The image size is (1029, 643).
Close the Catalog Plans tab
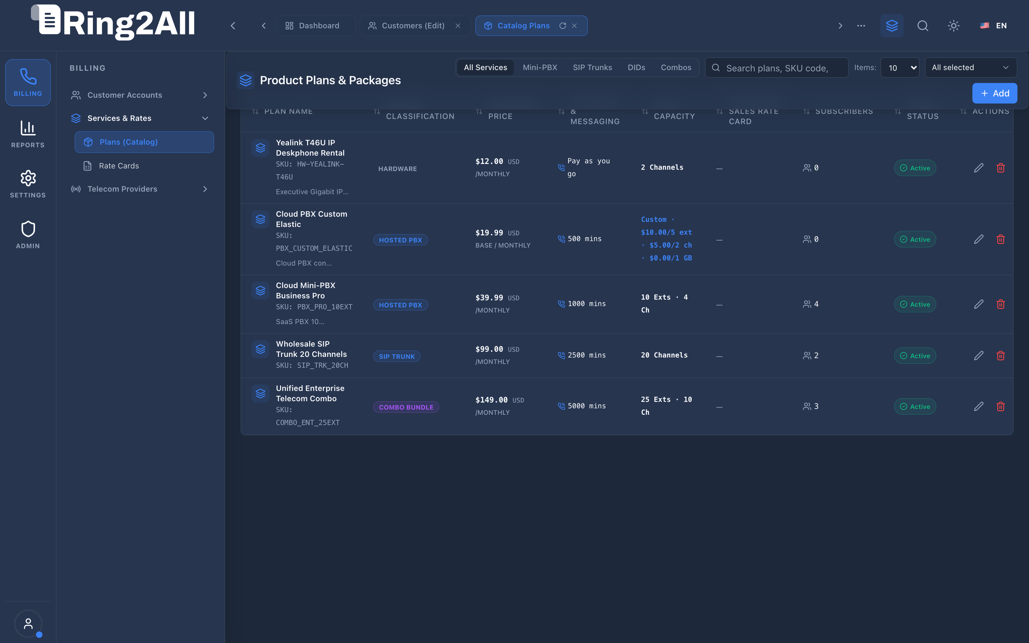[574, 25]
